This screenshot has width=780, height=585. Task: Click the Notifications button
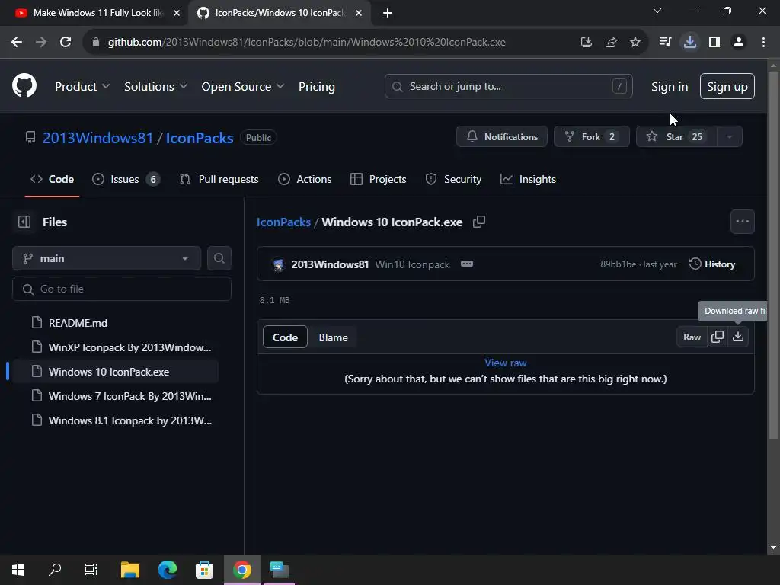point(502,137)
